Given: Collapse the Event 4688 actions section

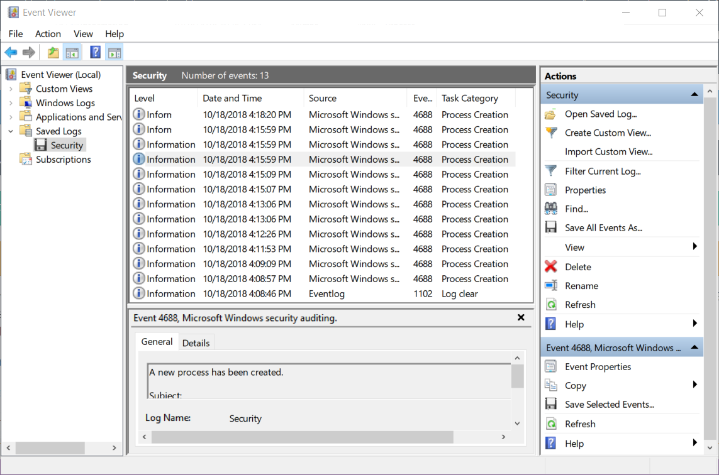Looking at the screenshot, I should [694, 347].
